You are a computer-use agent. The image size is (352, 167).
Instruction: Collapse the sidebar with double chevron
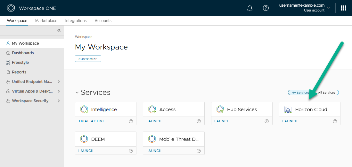click(x=59, y=30)
